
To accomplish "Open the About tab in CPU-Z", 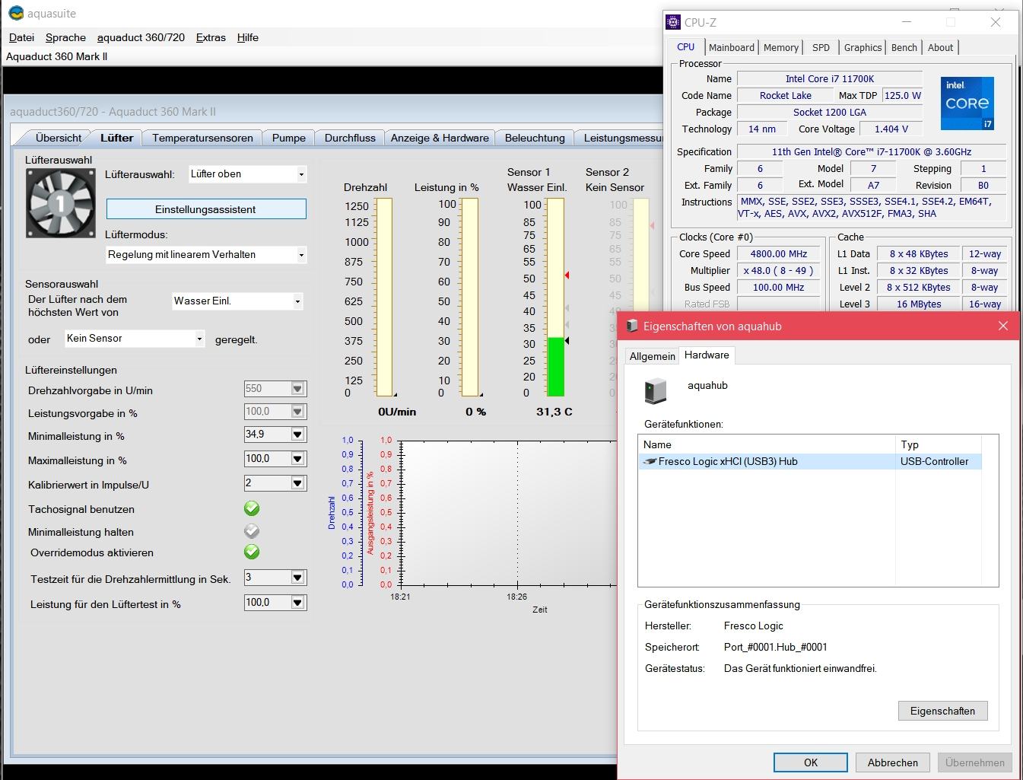I will click(940, 47).
